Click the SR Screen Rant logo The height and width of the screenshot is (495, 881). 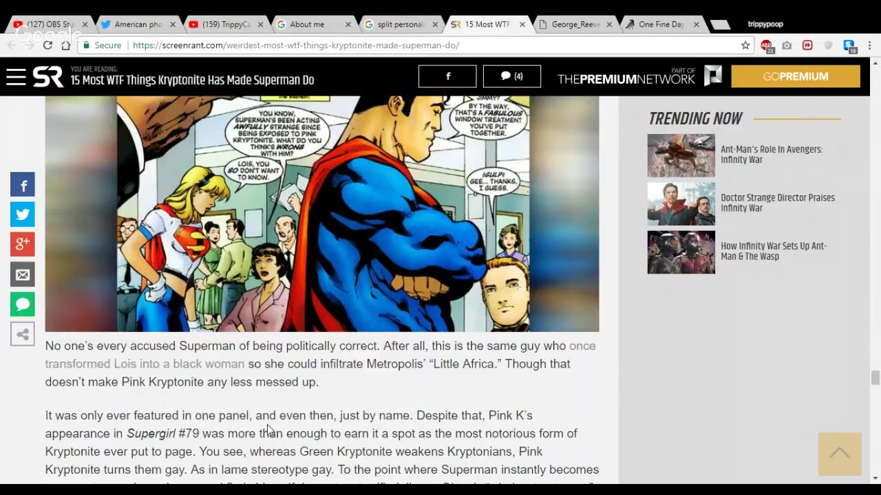[47, 77]
